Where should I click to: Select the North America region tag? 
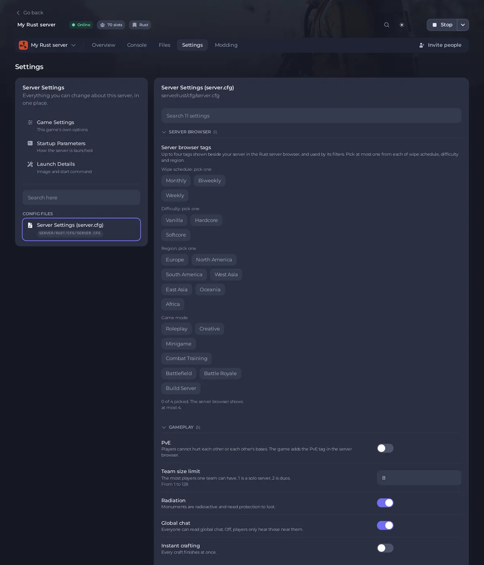coord(214,260)
